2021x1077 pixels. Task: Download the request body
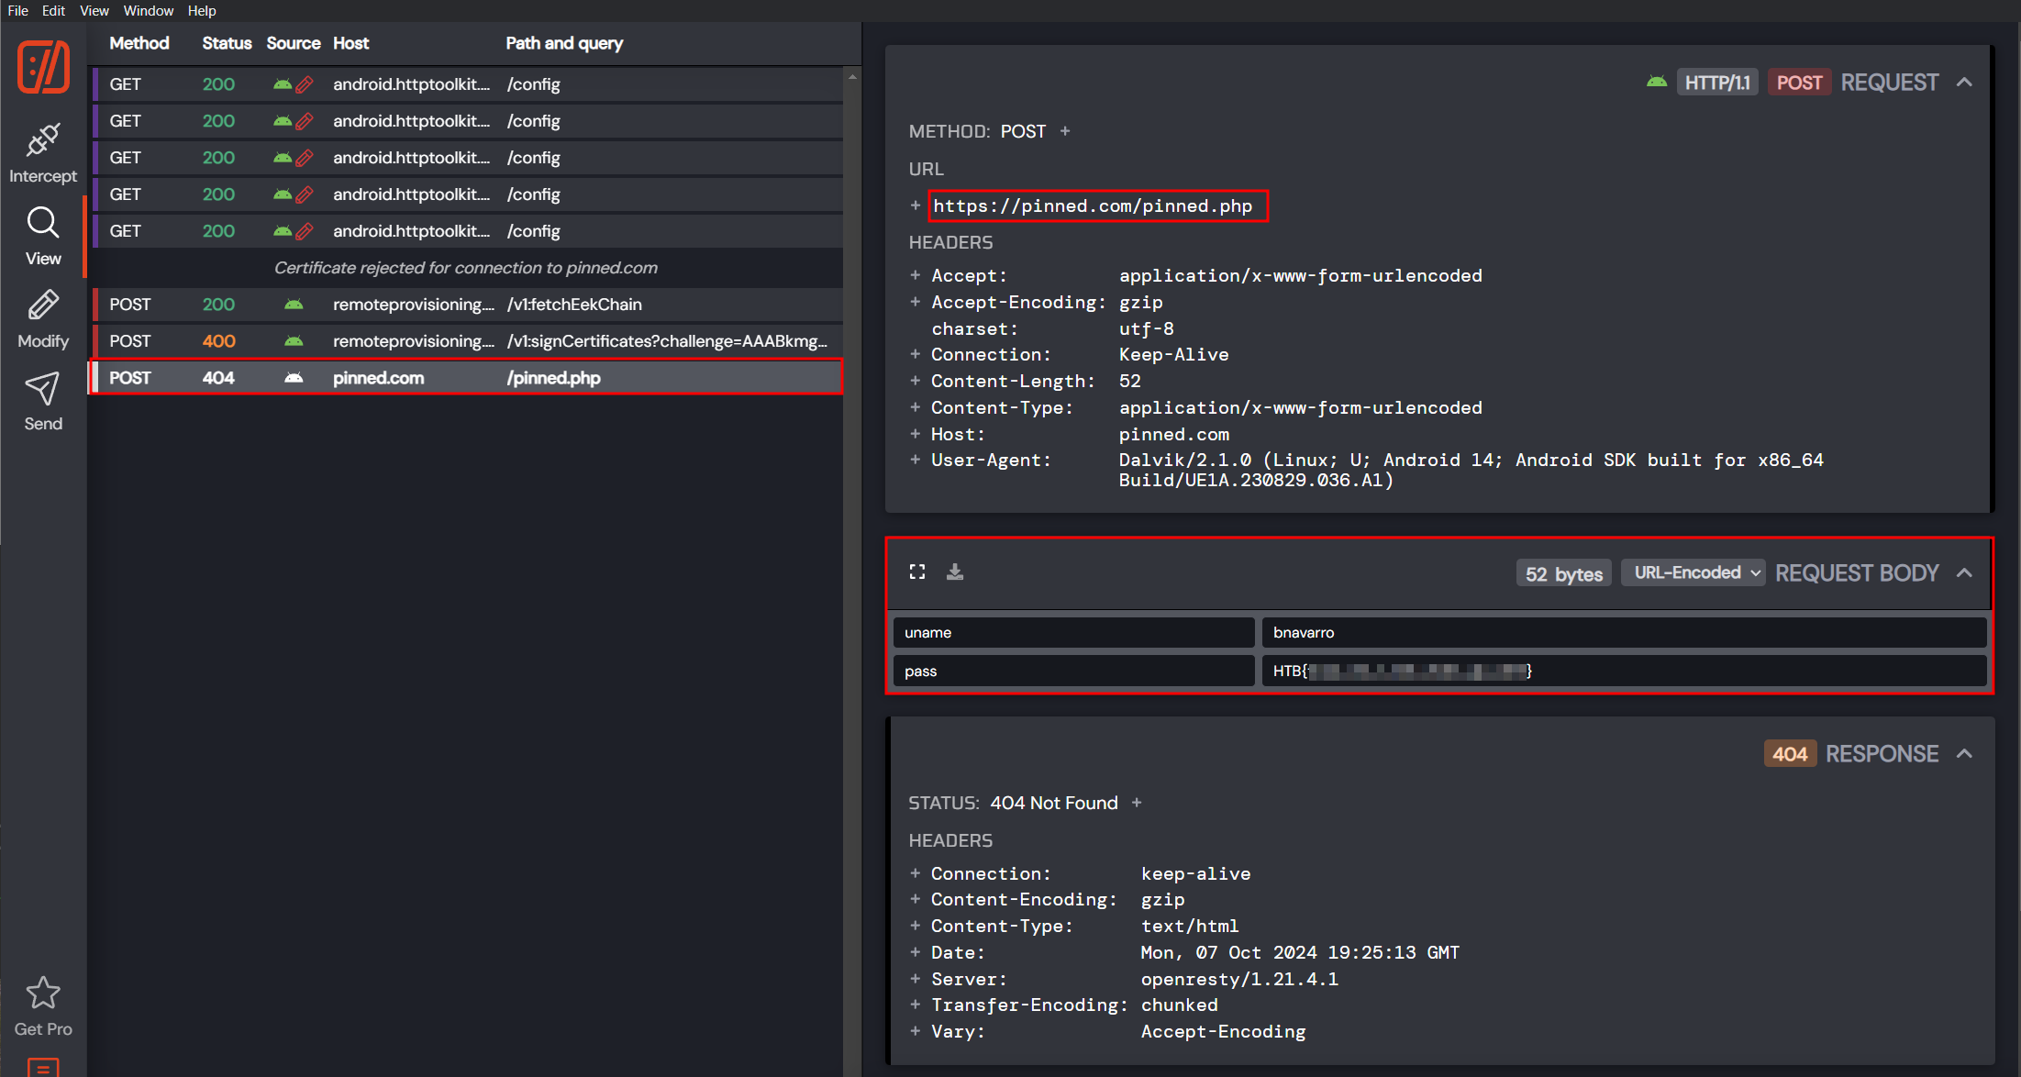955,572
